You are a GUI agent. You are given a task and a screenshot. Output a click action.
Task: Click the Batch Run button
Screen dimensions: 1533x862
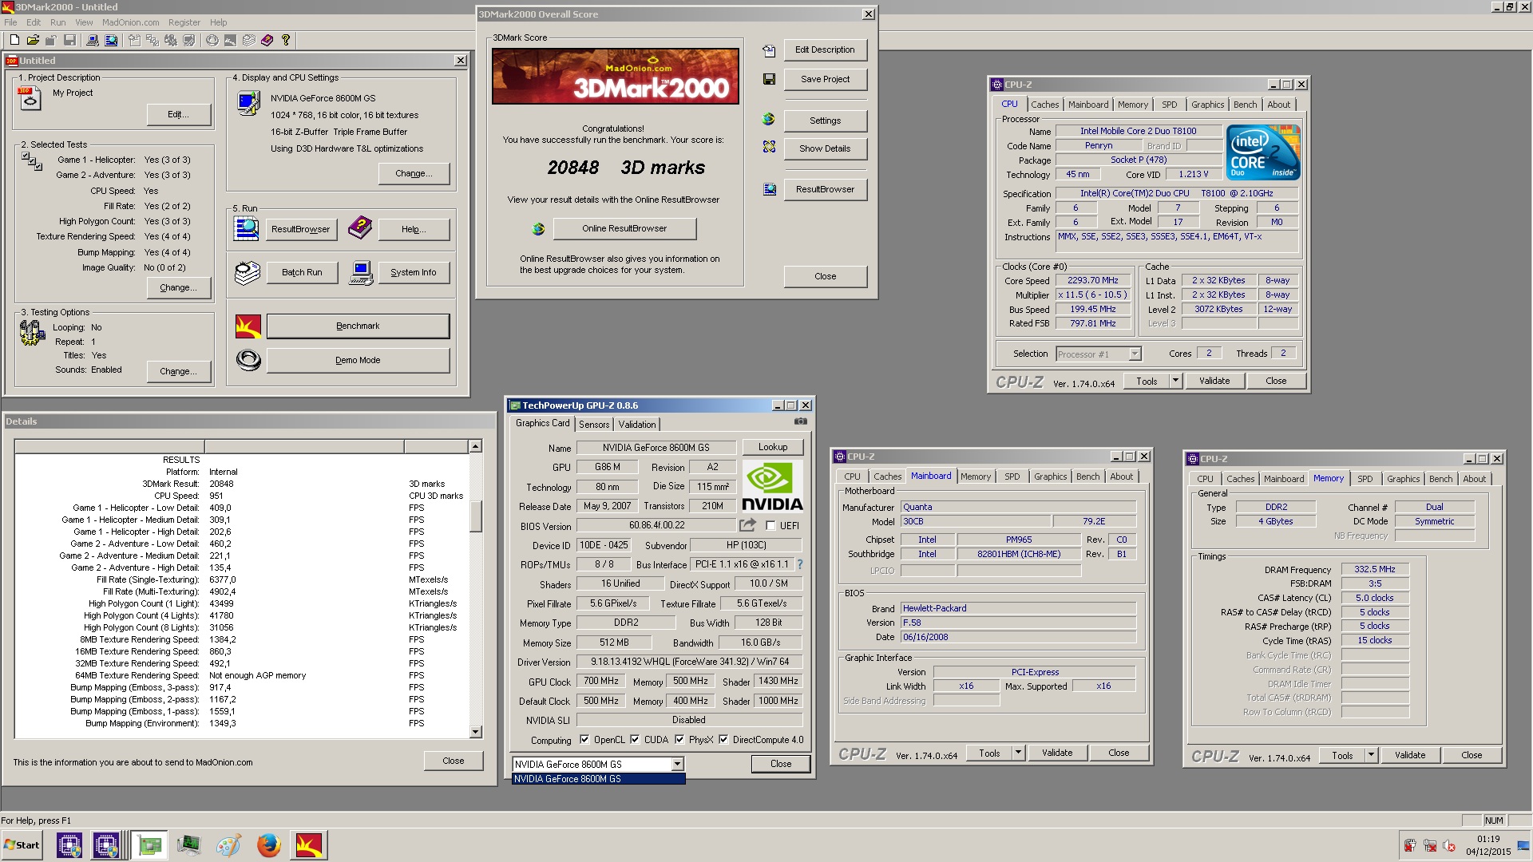click(302, 272)
